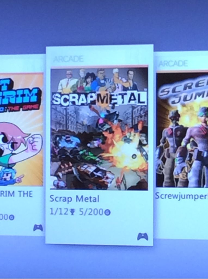
Task: Select the Scott Pilgrim title label
Action: [x=16, y=194]
